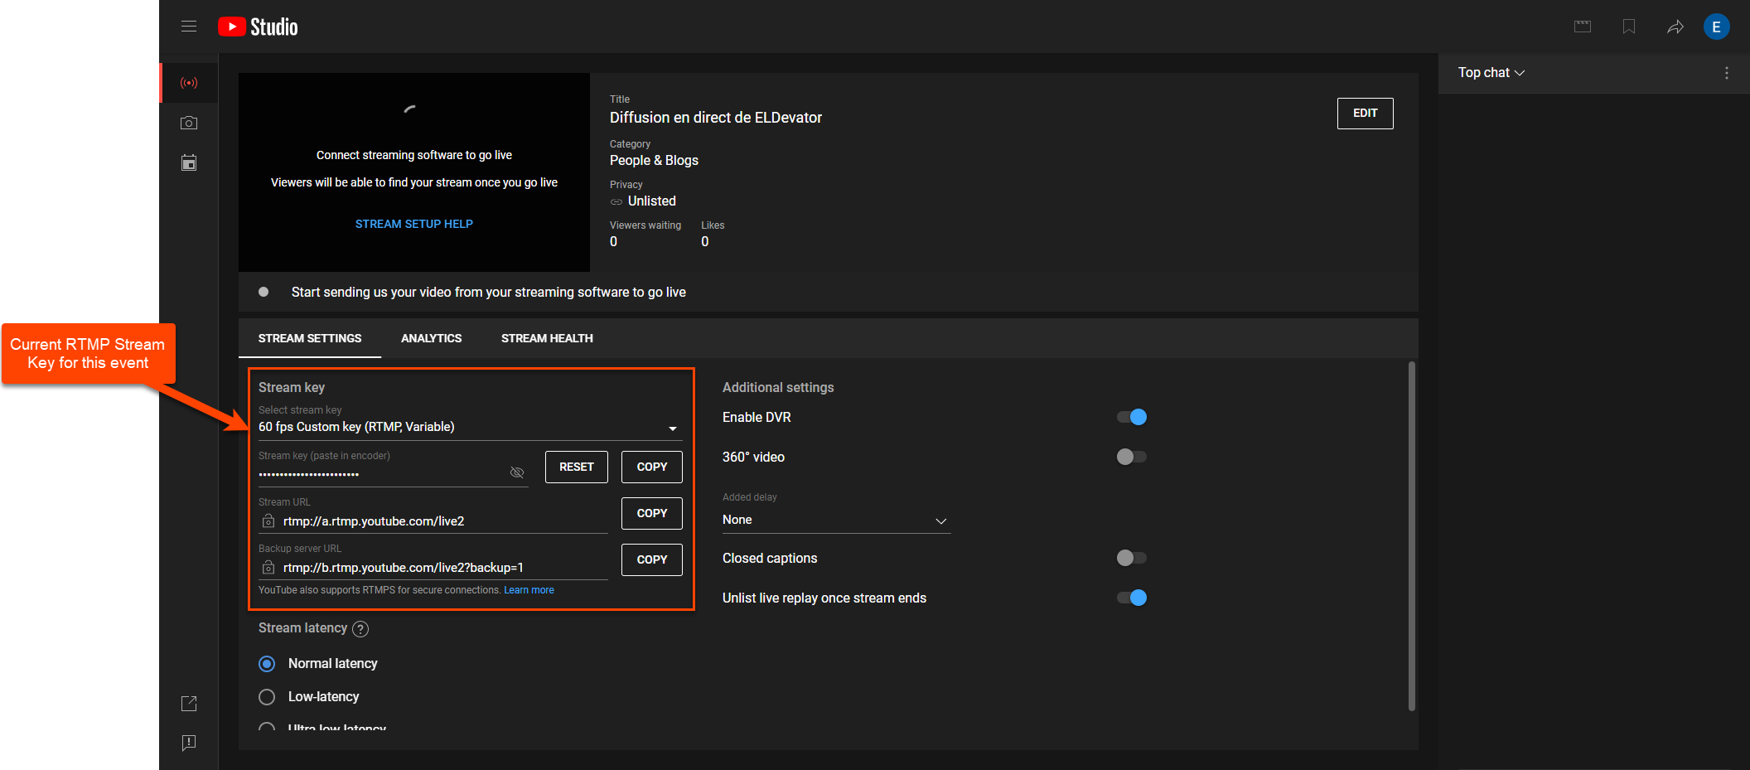Copy the stream key

652,467
